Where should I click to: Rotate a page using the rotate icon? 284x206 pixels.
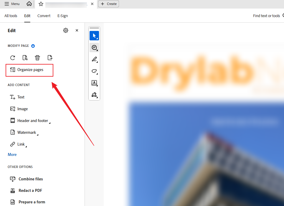(12, 57)
